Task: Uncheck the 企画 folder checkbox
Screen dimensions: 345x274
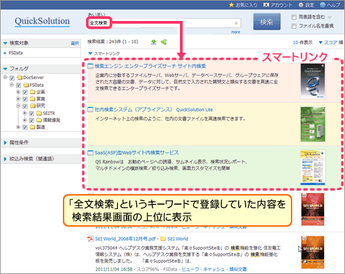Action: (25, 92)
